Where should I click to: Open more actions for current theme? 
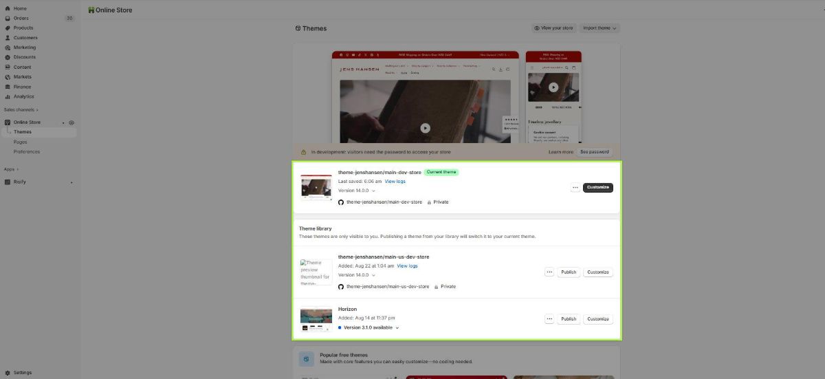575,188
